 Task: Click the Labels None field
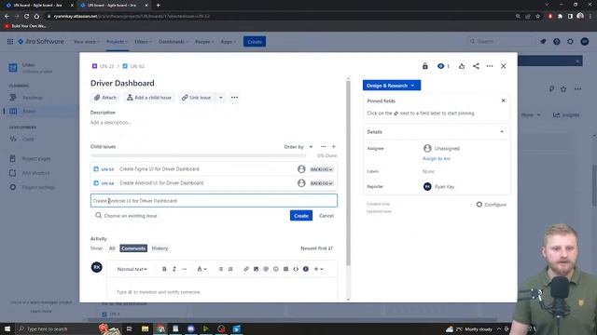point(428,171)
